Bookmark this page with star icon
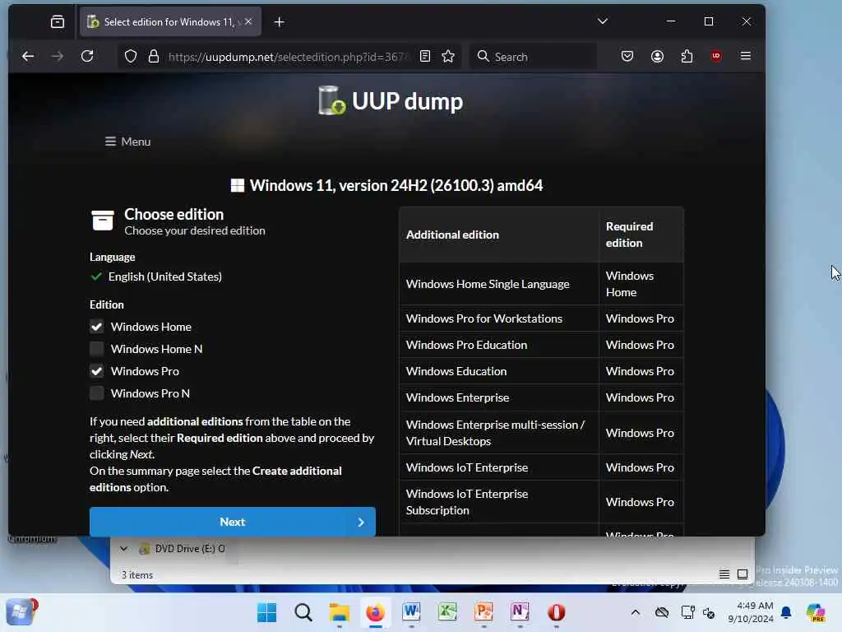 pos(448,56)
